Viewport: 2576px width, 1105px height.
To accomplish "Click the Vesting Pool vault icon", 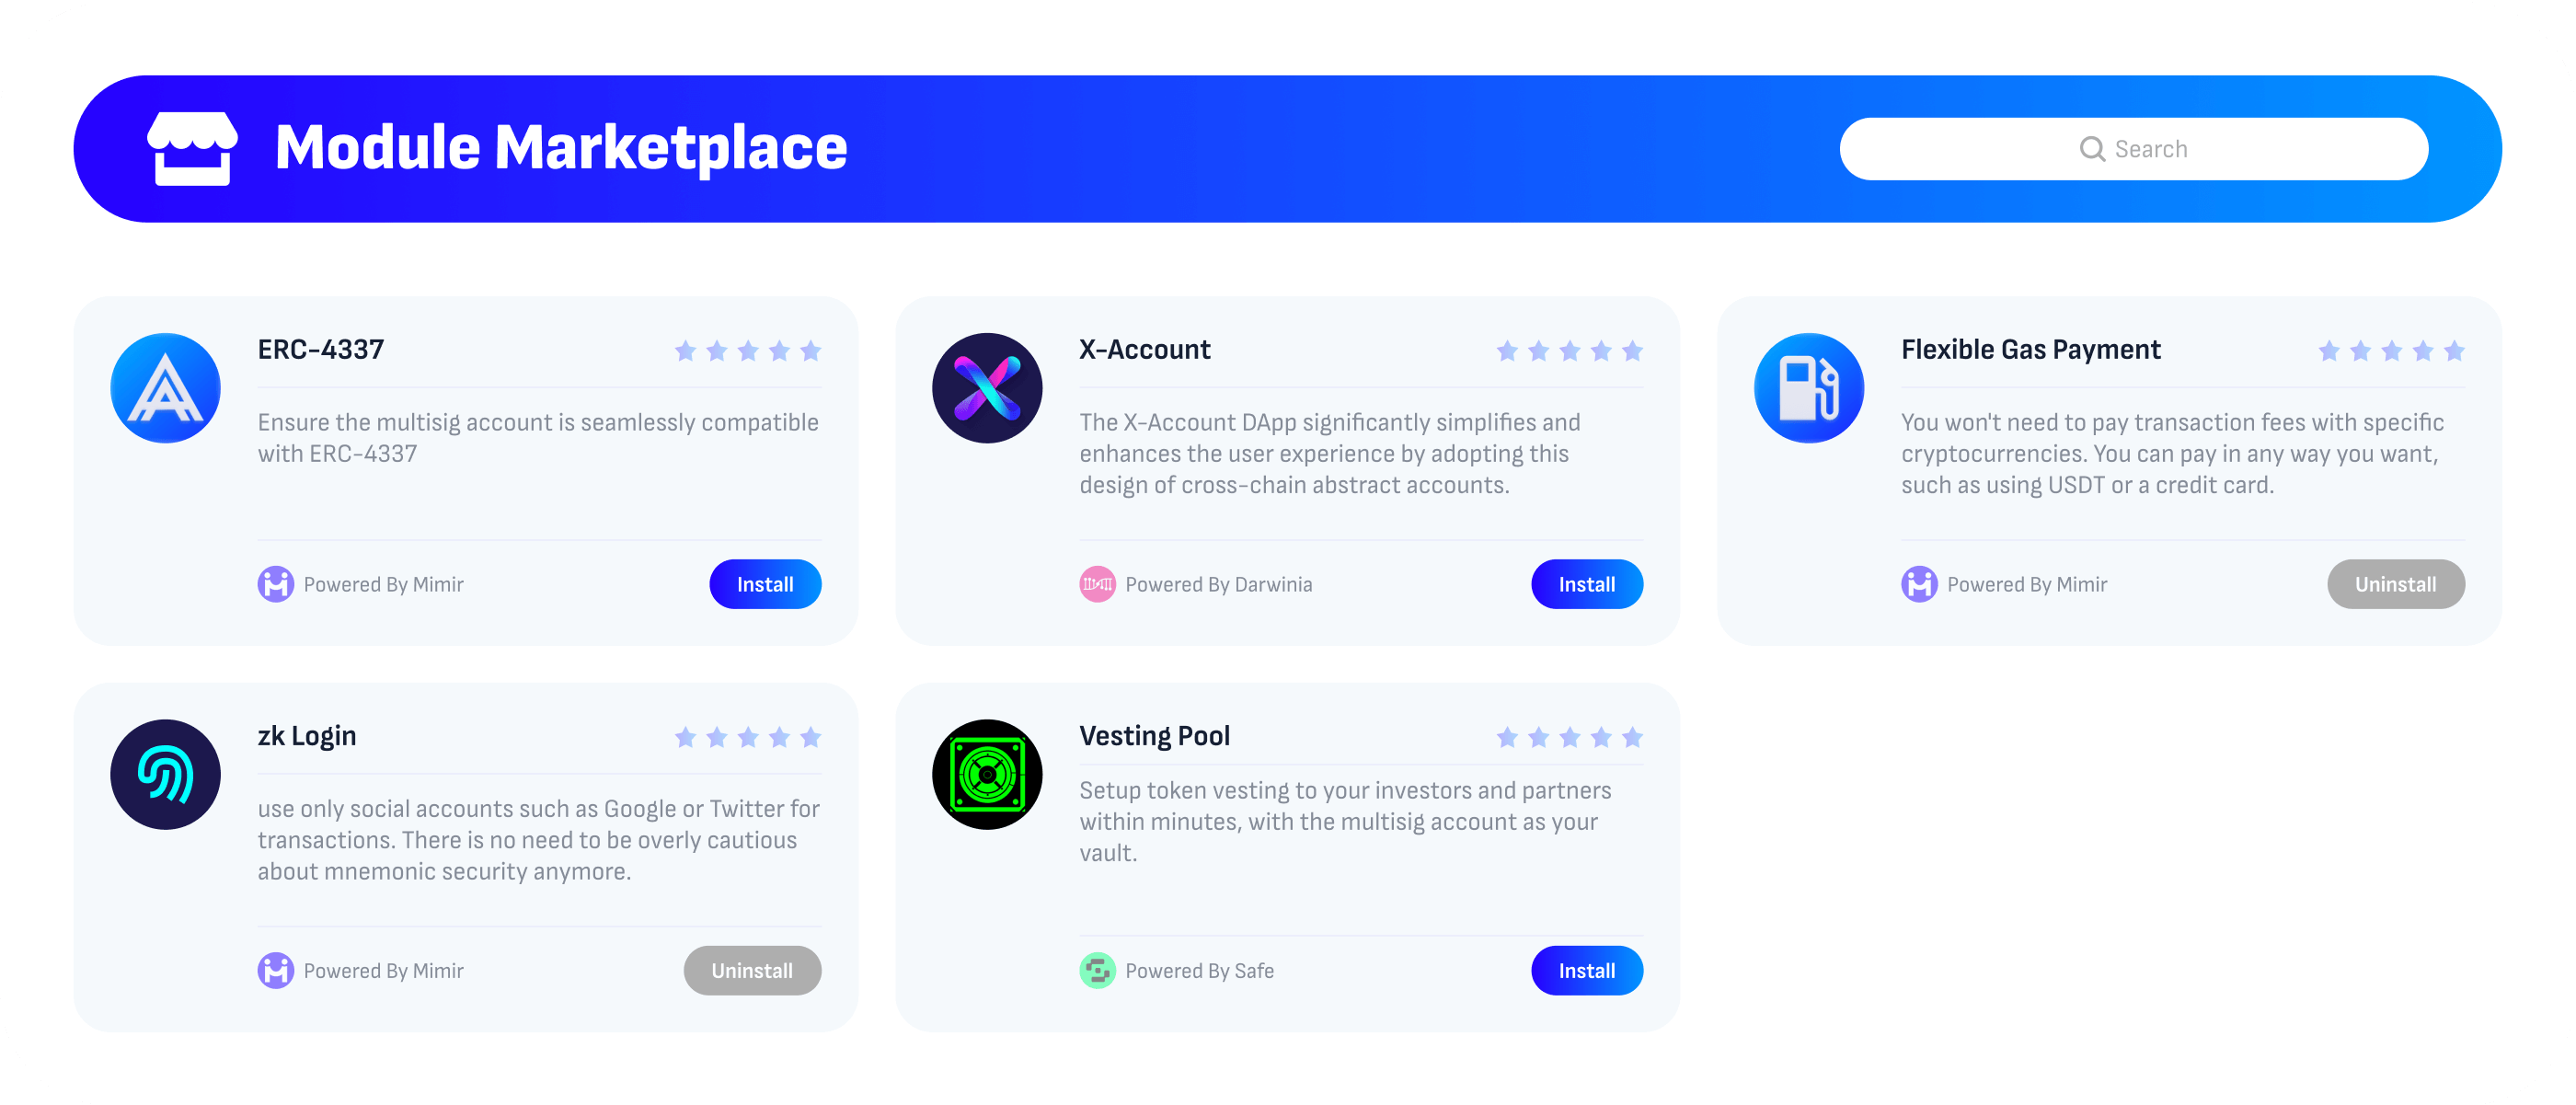I will click(987, 774).
